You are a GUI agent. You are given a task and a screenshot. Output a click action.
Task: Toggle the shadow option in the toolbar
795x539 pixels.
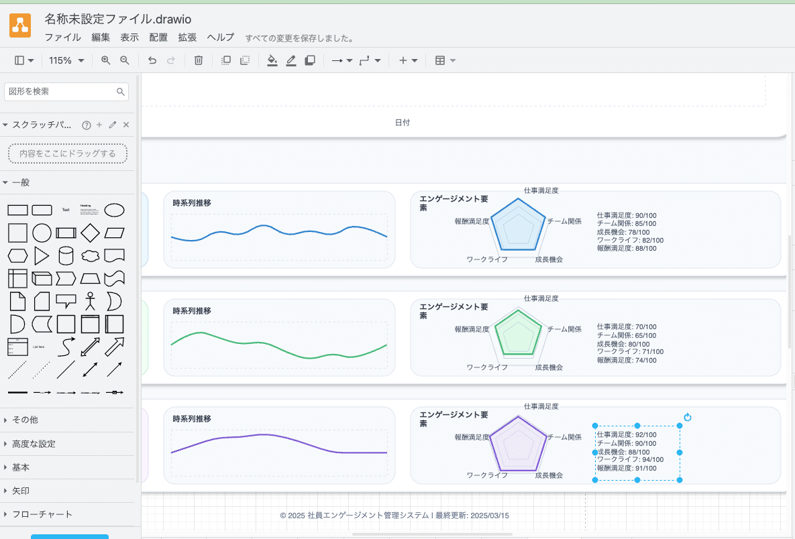point(309,60)
